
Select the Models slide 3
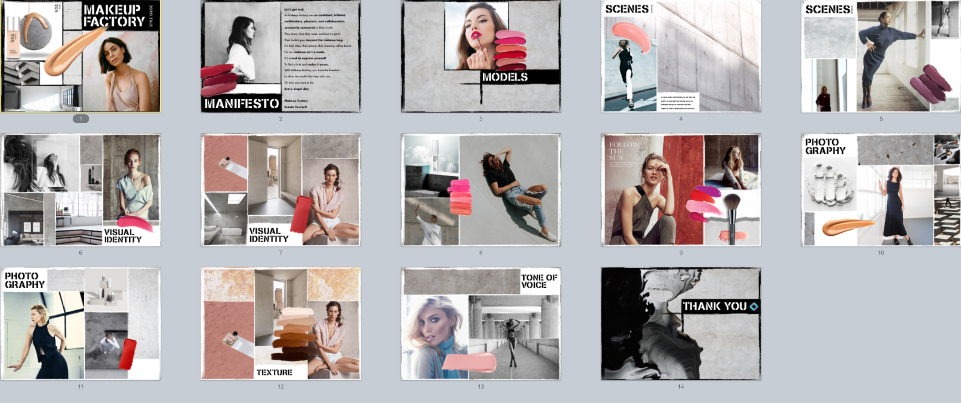pos(481,56)
